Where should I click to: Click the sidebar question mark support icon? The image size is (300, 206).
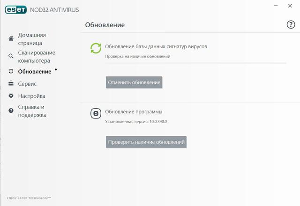11,110
